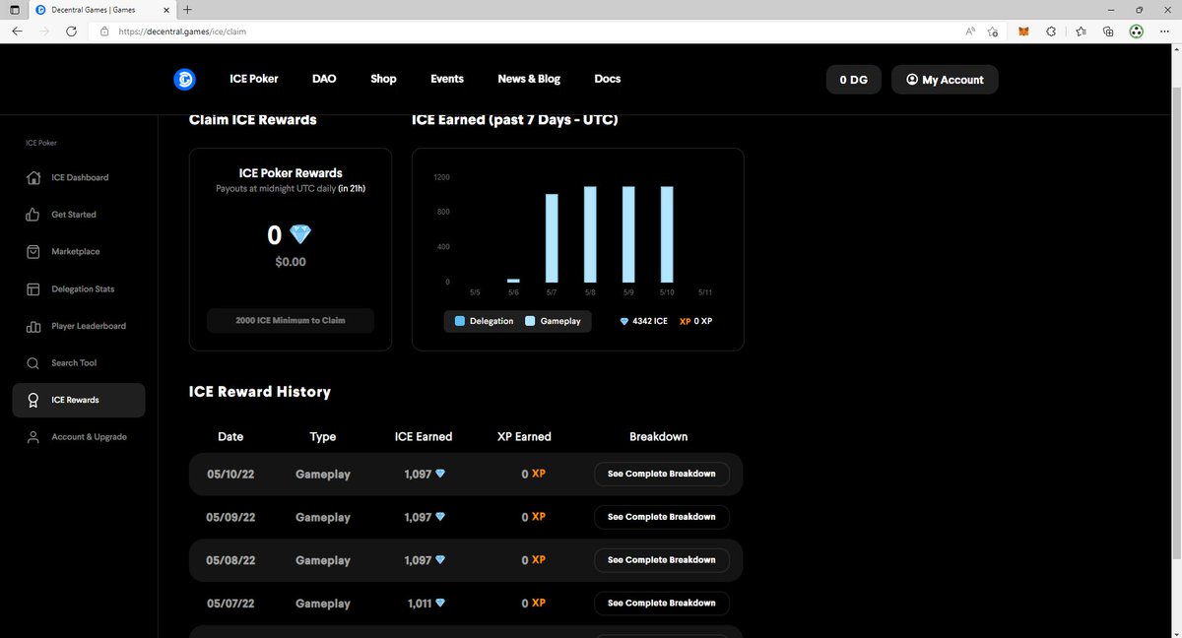Open Events menu
The height and width of the screenshot is (638, 1182).
[447, 79]
